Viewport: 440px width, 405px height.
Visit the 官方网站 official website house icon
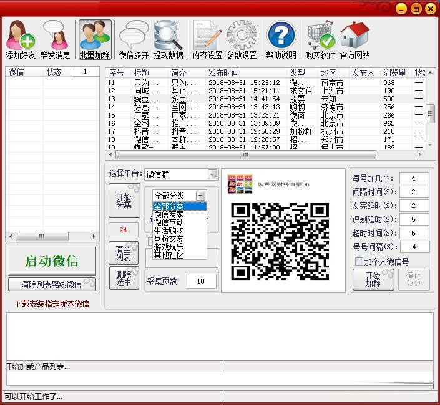click(x=354, y=39)
